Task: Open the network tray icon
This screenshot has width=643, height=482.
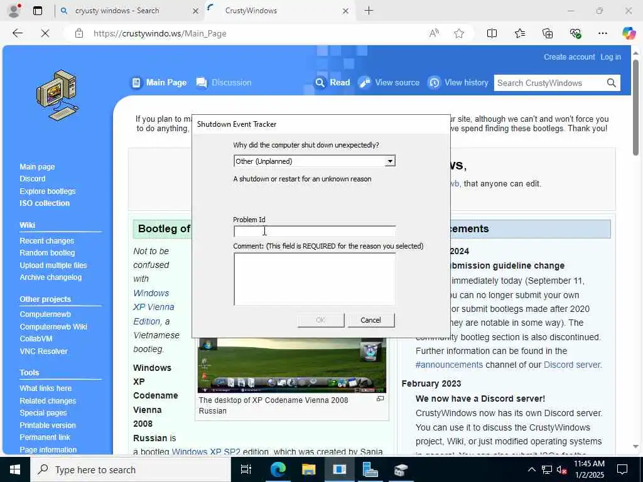Action: (x=547, y=469)
